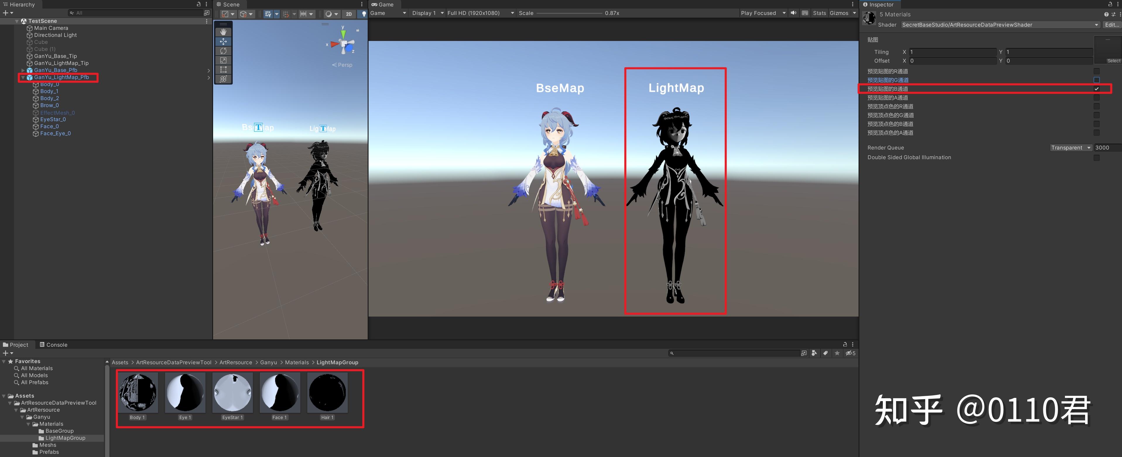The height and width of the screenshot is (457, 1122).
Task: Collapse the TestScene root node
Action: (17, 21)
